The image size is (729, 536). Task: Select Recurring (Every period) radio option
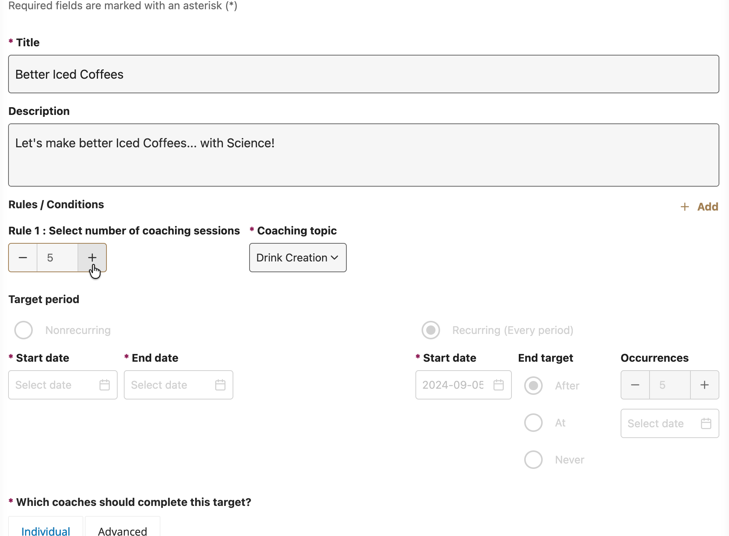pos(431,330)
